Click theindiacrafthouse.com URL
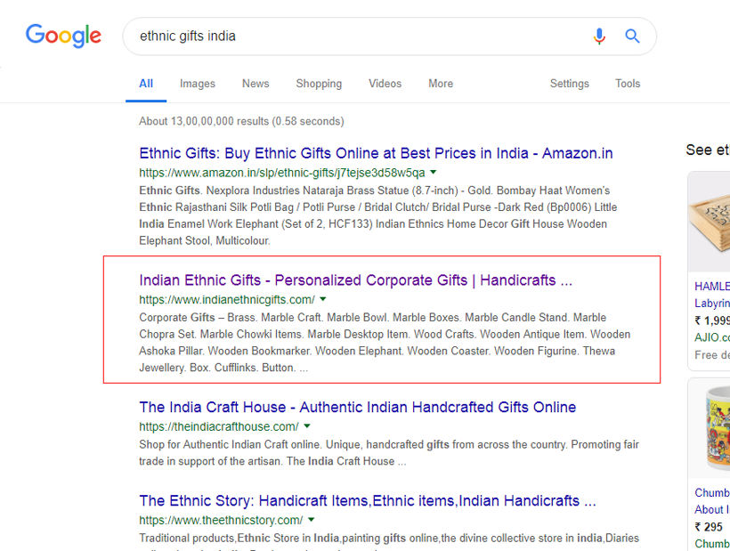Screen dimensions: 730x551 (219, 426)
